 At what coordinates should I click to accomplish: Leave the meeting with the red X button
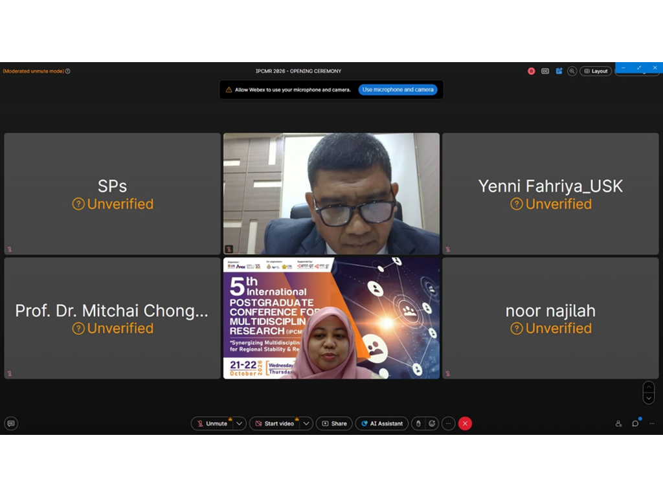(x=465, y=423)
